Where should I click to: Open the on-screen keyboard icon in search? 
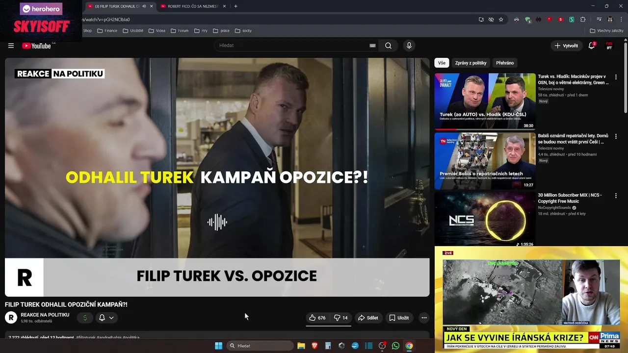[372, 46]
